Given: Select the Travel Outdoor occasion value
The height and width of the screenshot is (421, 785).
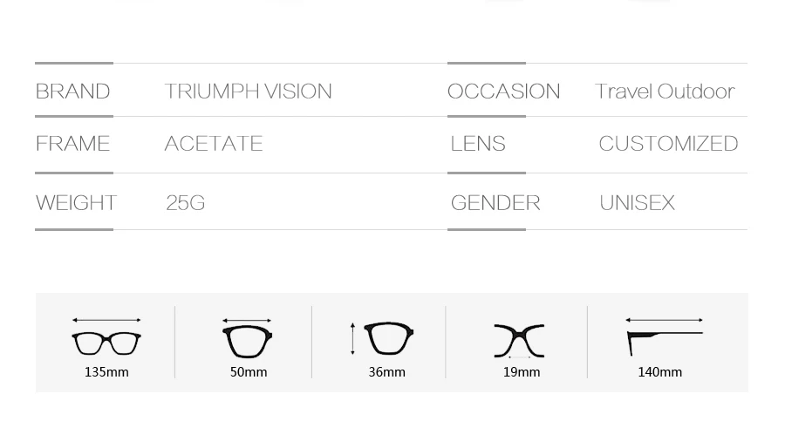Looking at the screenshot, I should (x=665, y=92).
